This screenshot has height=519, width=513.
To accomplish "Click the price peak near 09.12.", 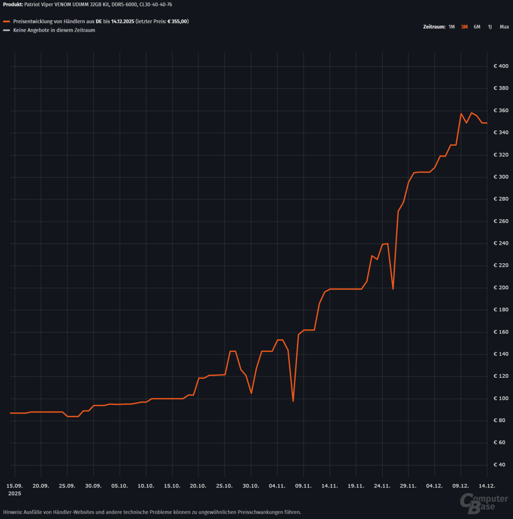I will click(x=461, y=114).
